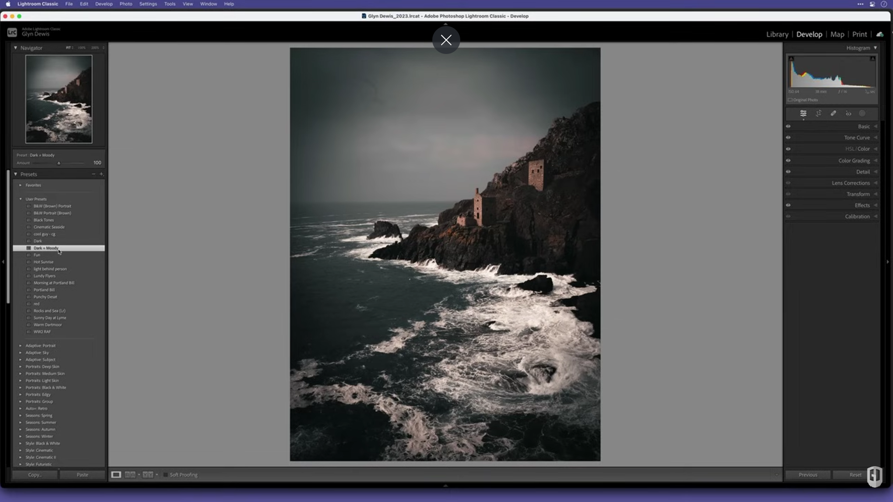Screen dimensions: 893x502
Task: Click the large X close overlay button
Action: [x=446, y=40]
